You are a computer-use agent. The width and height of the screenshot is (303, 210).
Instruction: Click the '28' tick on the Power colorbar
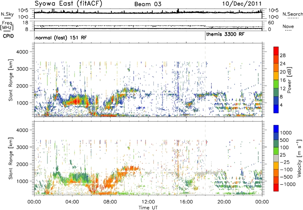click(x=283, y=55)
